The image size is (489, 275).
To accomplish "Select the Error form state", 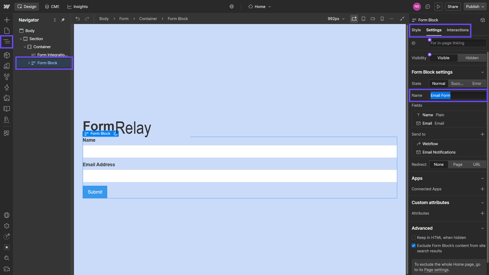I will point(476,84).
